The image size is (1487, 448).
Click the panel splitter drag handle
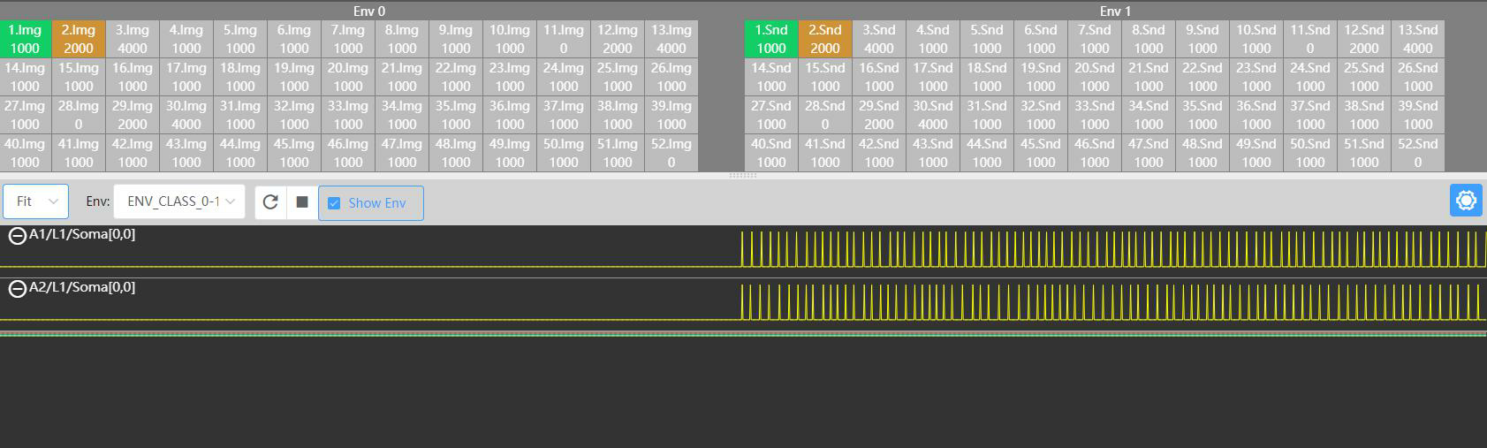coord(742,176)
